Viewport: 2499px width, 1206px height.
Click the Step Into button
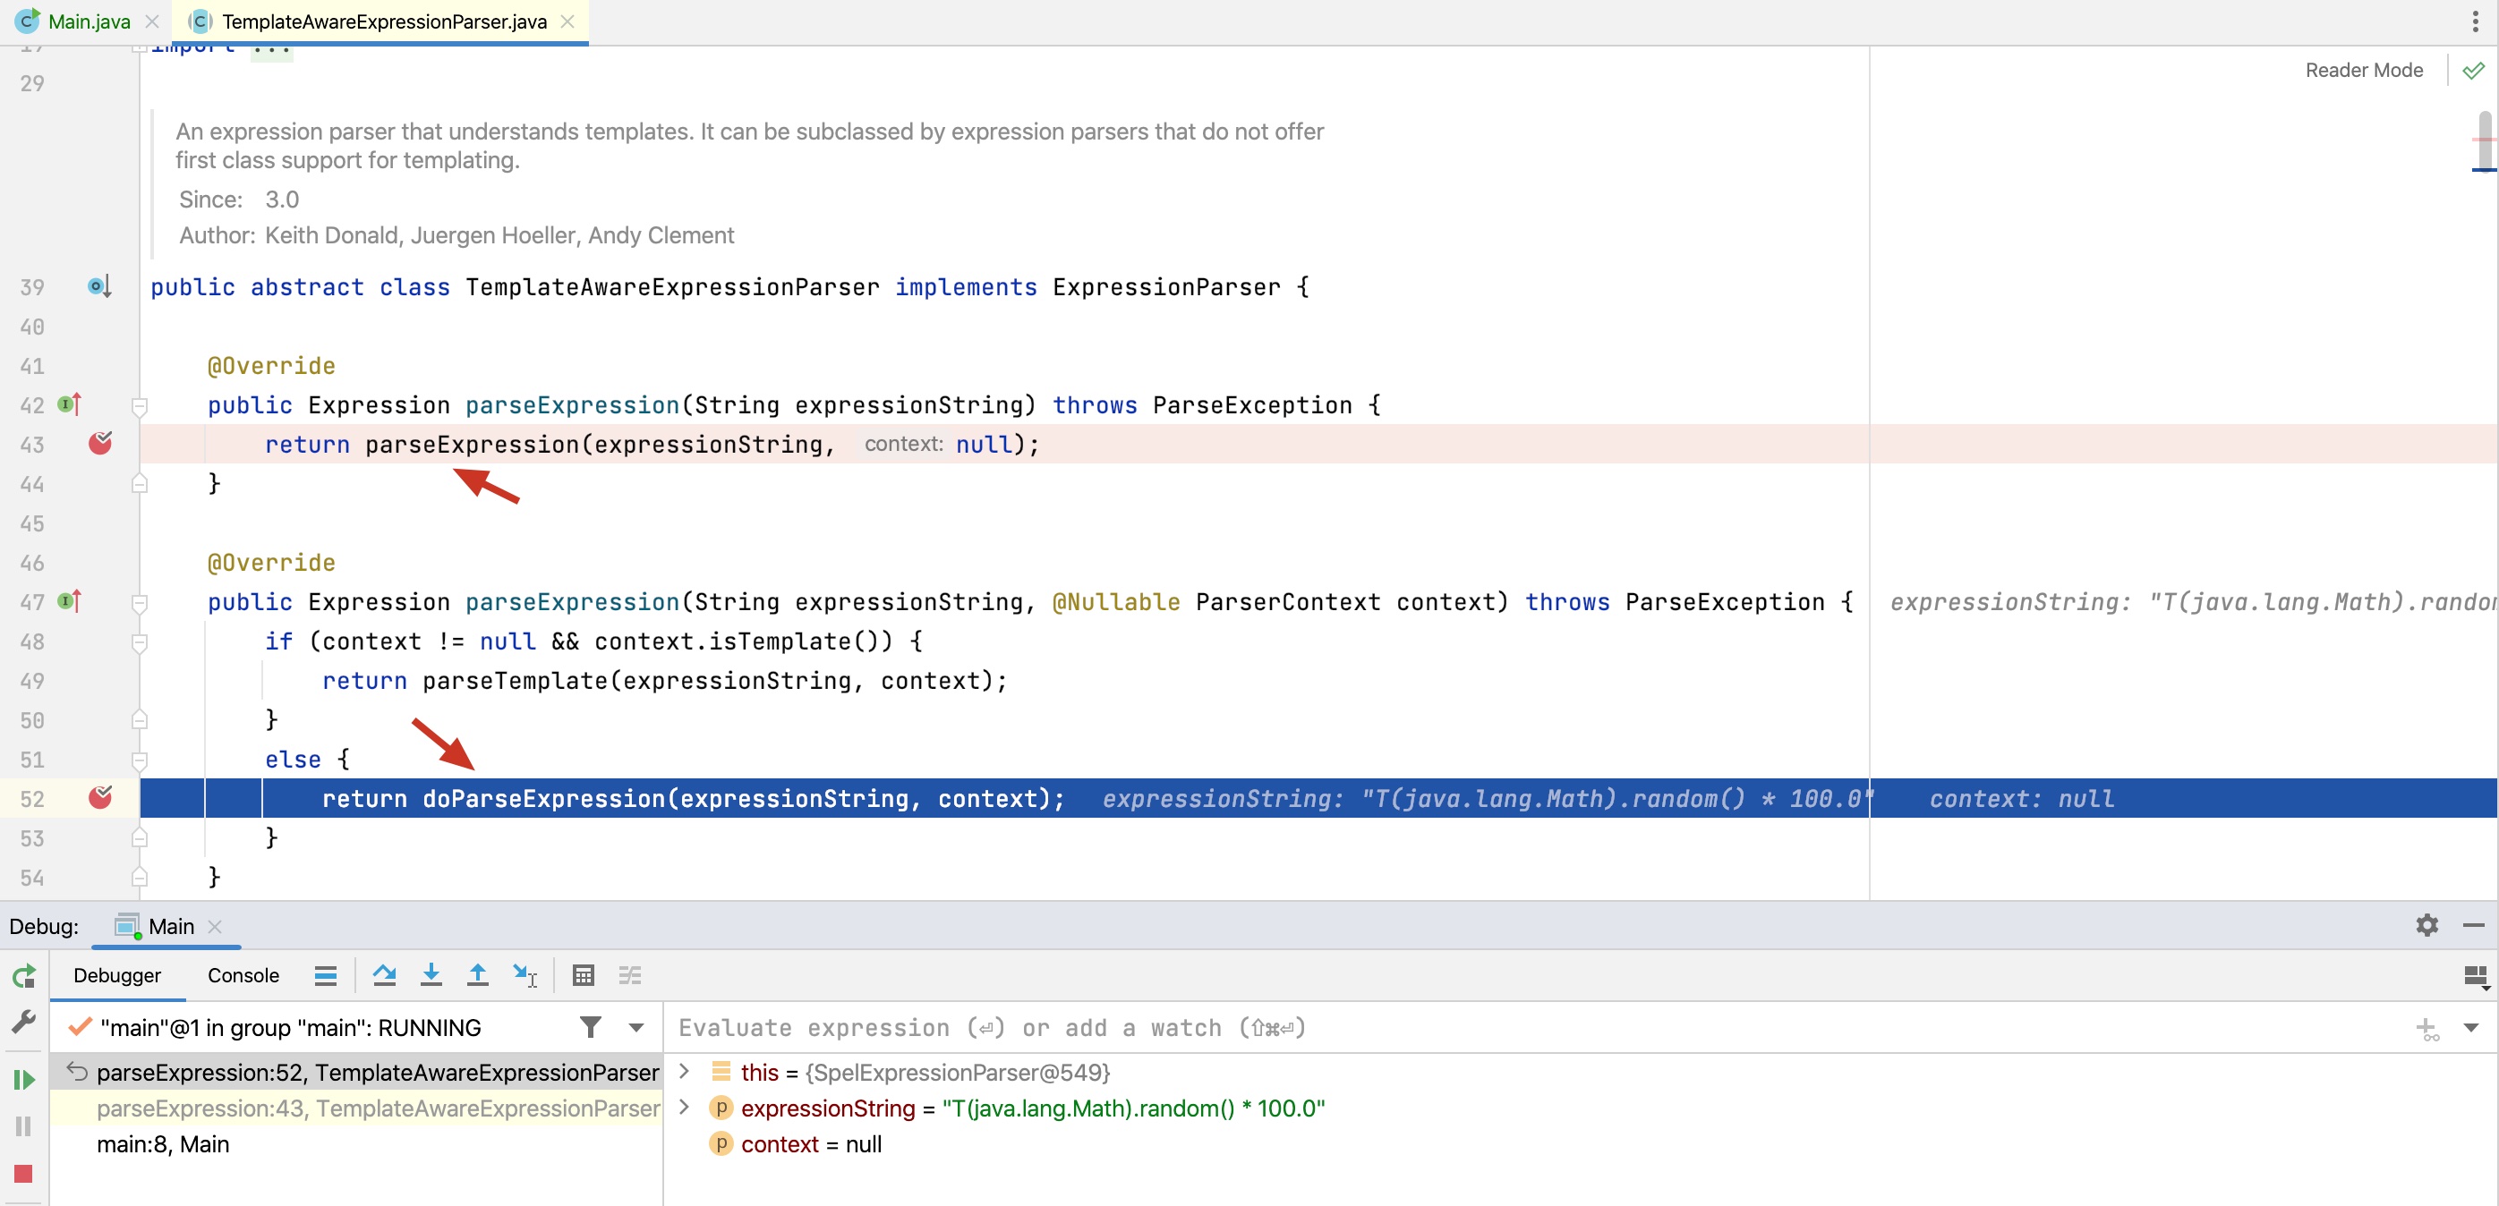[431, 975]
